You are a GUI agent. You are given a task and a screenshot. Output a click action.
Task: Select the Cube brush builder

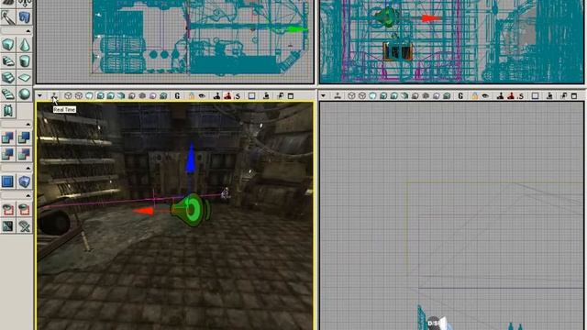[8, 45]
